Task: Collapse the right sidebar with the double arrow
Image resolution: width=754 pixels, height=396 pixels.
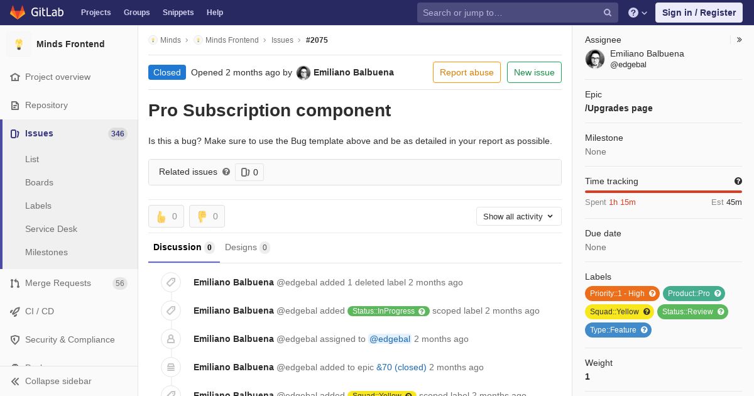Action: coord(740,40)
